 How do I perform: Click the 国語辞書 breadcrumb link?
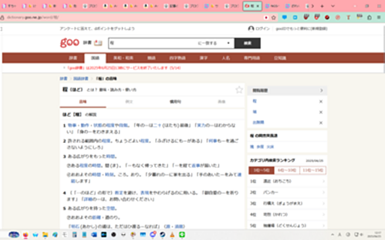(x=81, y=79)
